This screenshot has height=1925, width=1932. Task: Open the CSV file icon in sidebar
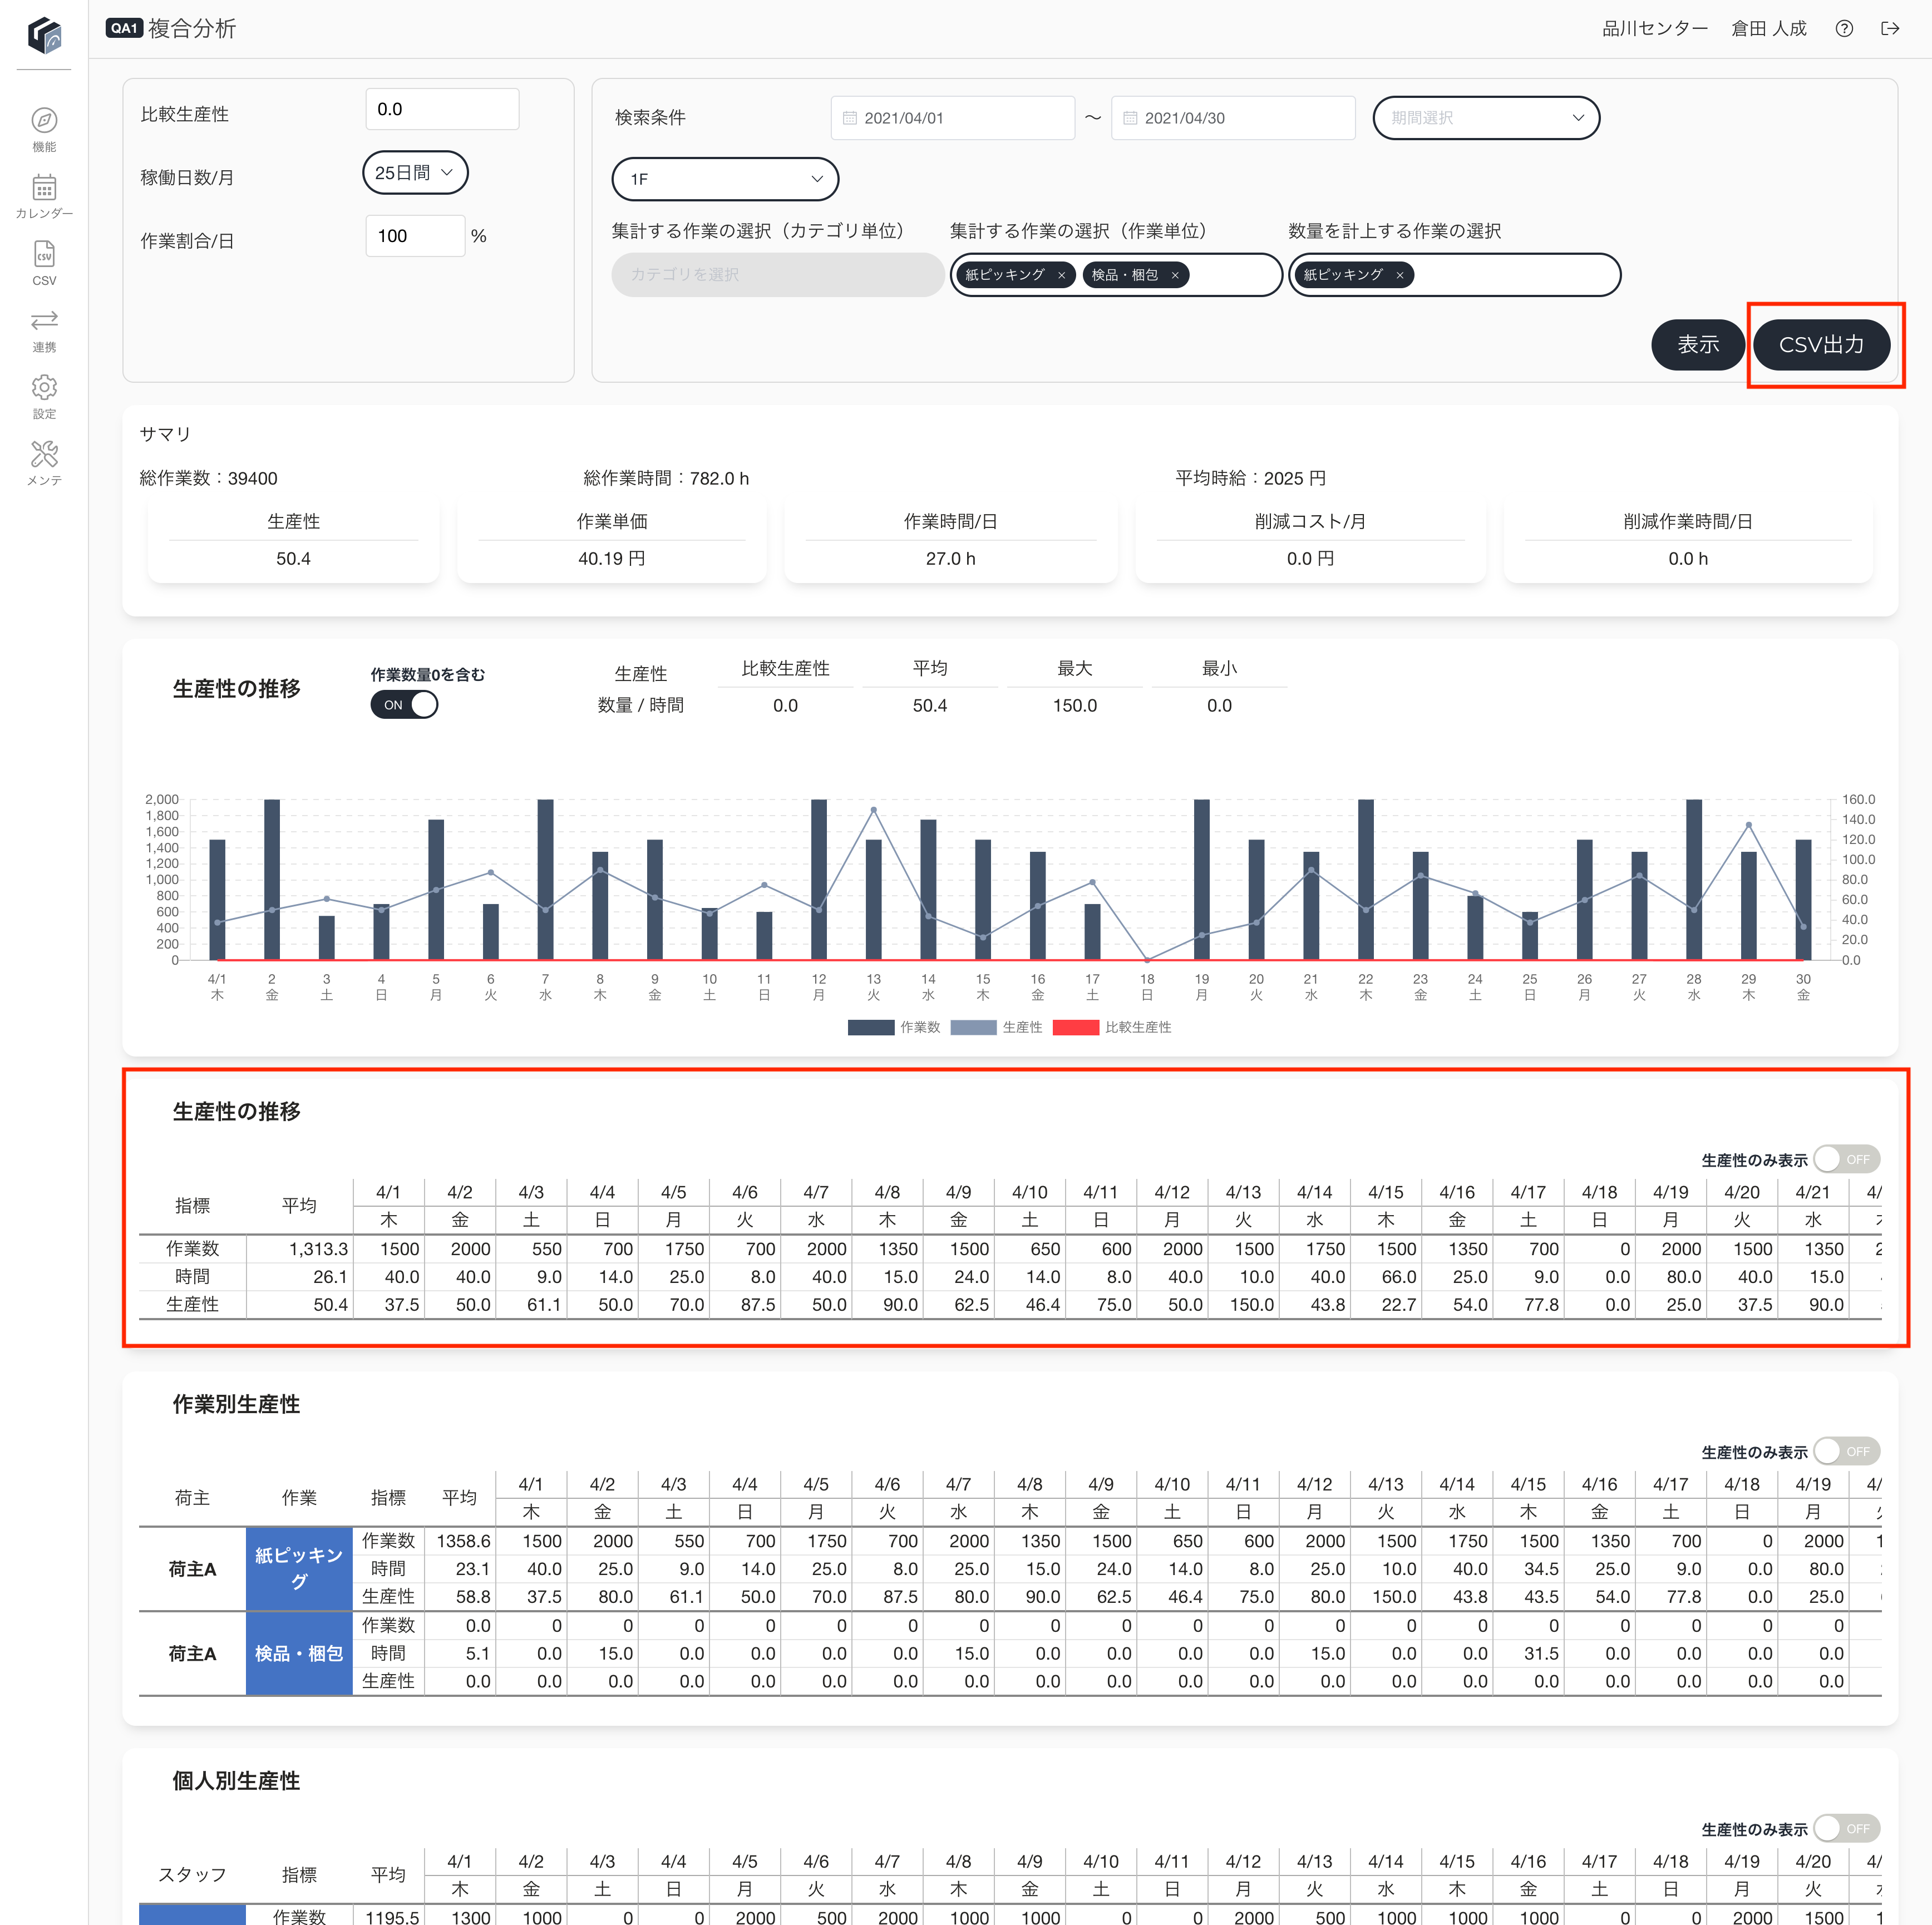pos(44,254)
